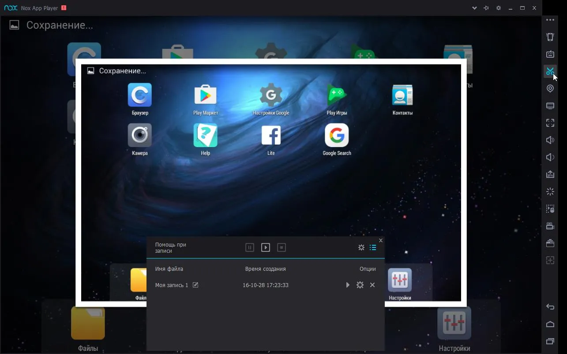Shake the device with the rotate-phone icon

tap(550, 37)
